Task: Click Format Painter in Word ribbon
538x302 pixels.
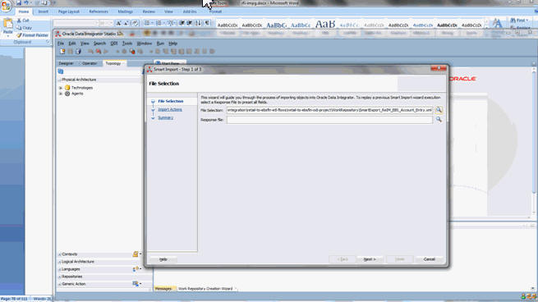Action: 32,35
